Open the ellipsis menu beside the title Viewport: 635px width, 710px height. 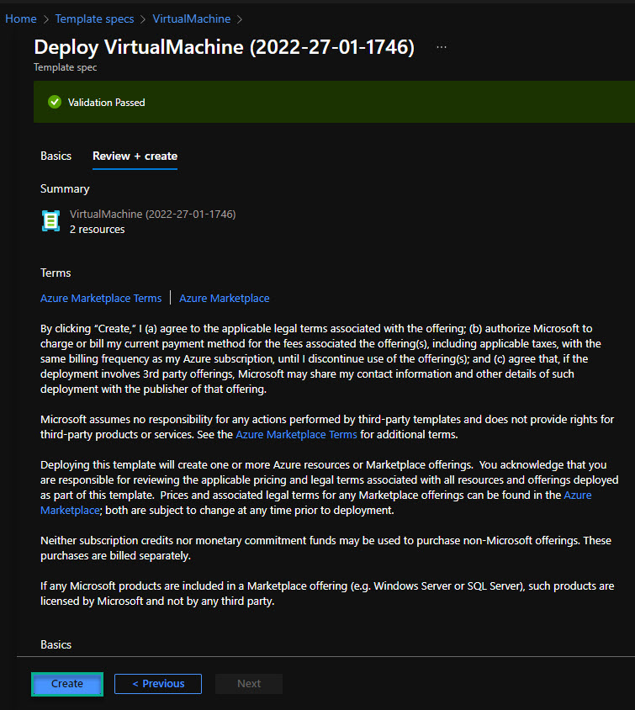click(x=442, y=47)
